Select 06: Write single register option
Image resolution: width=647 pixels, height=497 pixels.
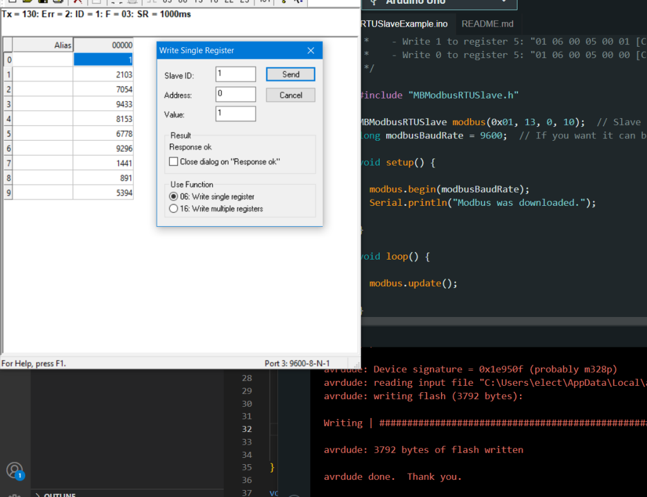pyautogui.click(x=174, y=197)
